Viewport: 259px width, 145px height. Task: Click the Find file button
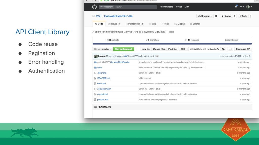[x=172, y=49]
